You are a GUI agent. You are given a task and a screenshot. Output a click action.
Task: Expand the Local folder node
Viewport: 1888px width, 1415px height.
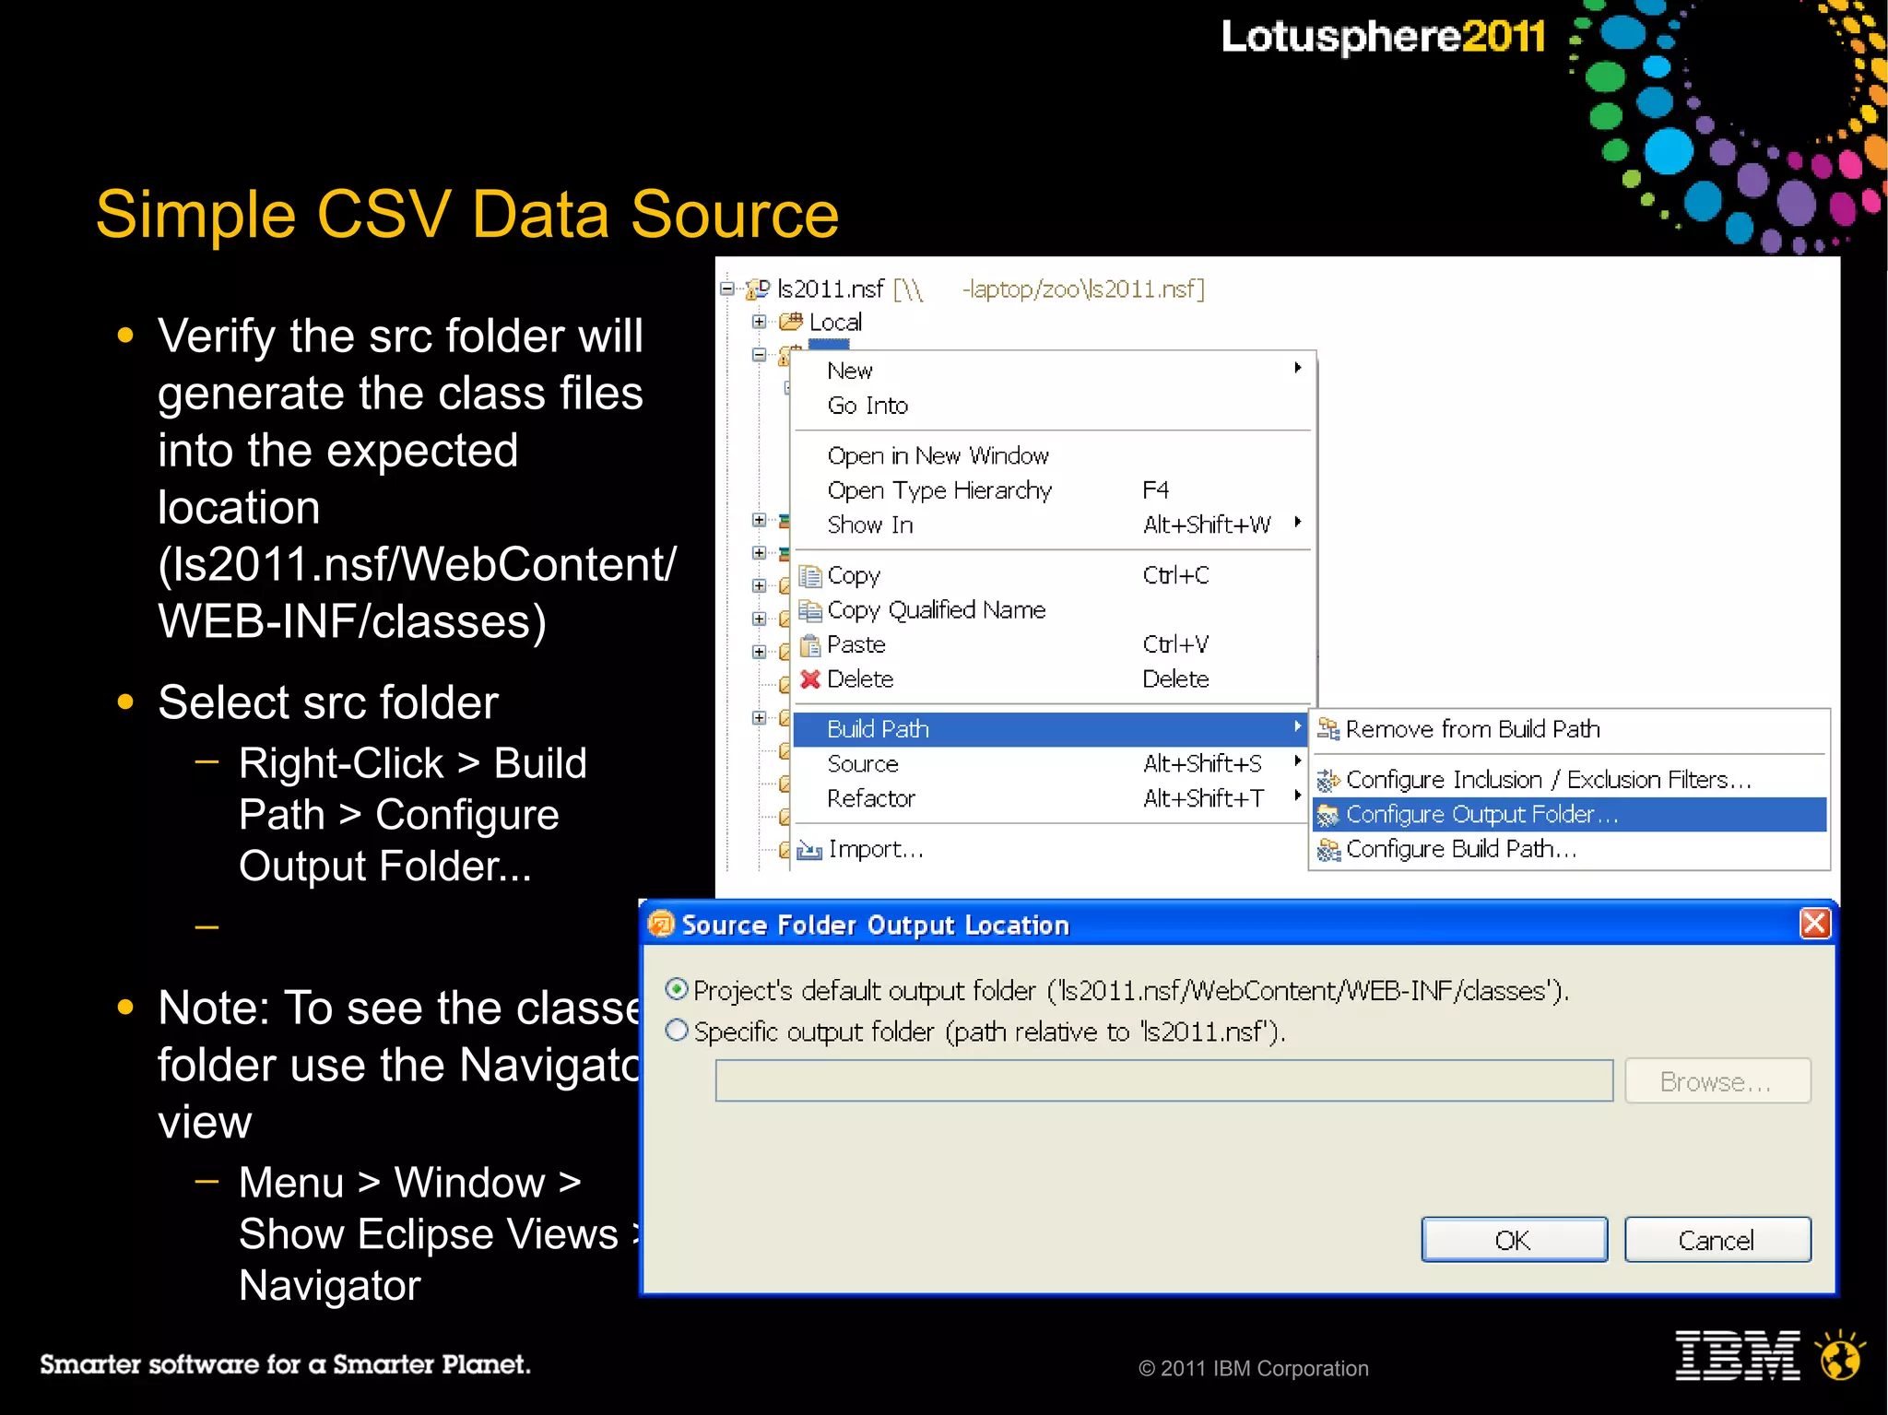pyautogui.click(x=759, y=322)
